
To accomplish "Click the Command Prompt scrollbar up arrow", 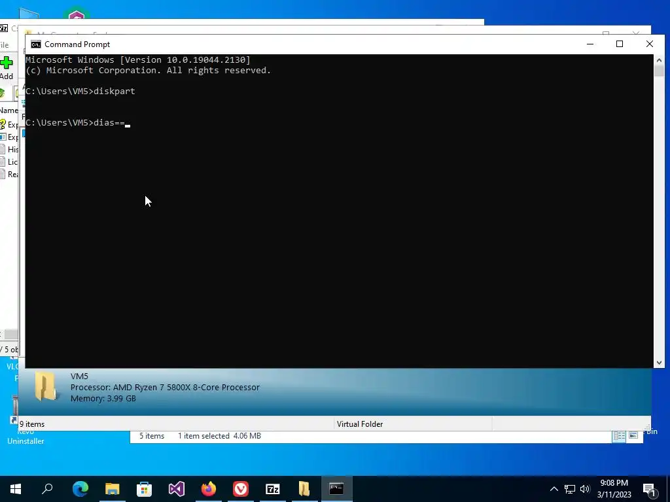I will pos(659,60).
